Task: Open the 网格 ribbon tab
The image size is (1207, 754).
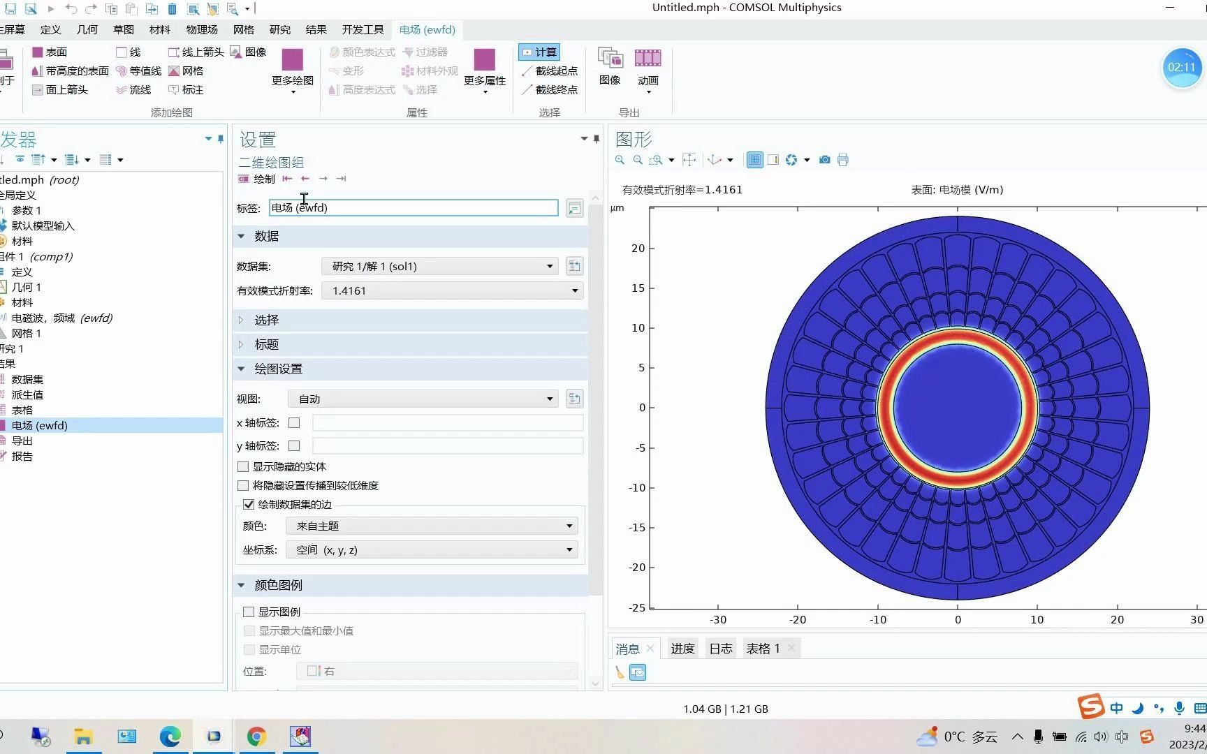Action: 244,30
